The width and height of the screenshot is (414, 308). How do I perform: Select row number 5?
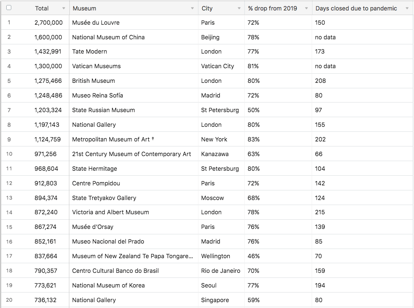click(x=9, y=81)
